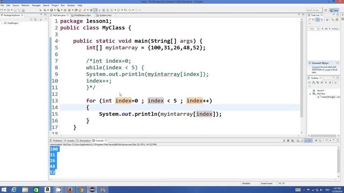The height and width of the screenshot is (193, 344).
Task: Switch to the System.class editor tab
Action: tap(105, 16)
